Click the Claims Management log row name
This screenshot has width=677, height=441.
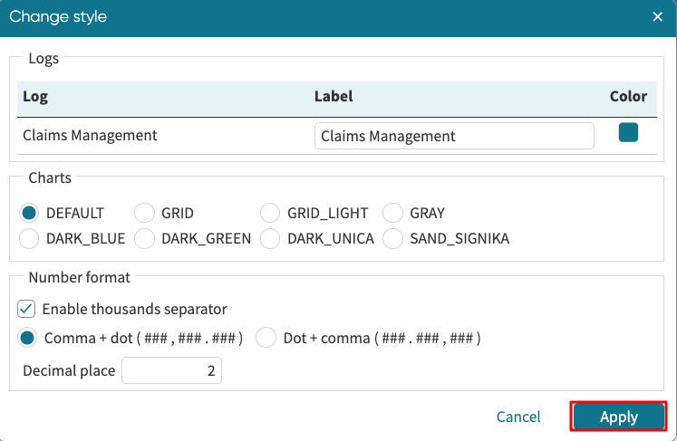pos(90,136)
